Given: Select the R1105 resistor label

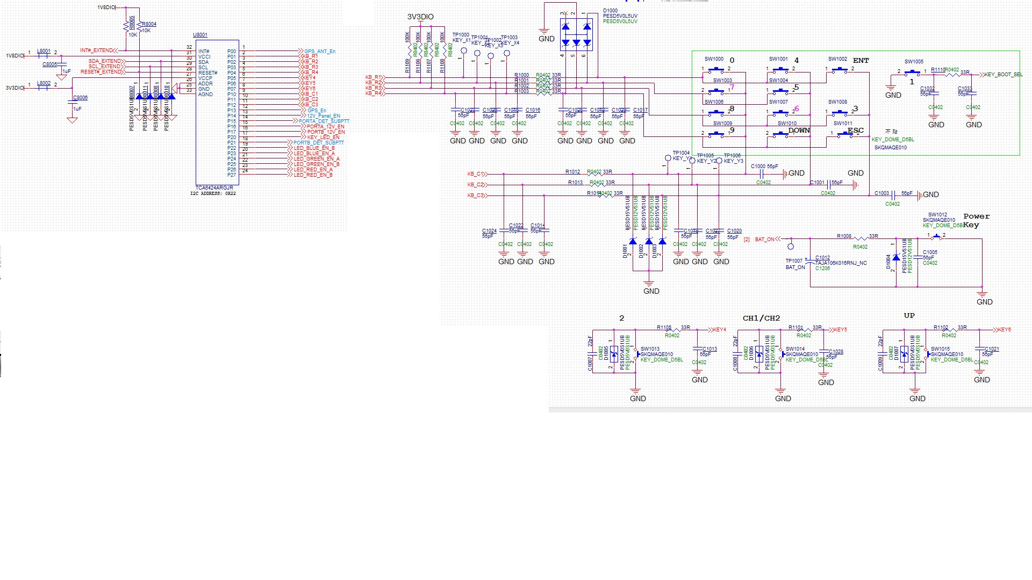Looking at the screenshot, I should pyautogui.click(x=664, y=328).
